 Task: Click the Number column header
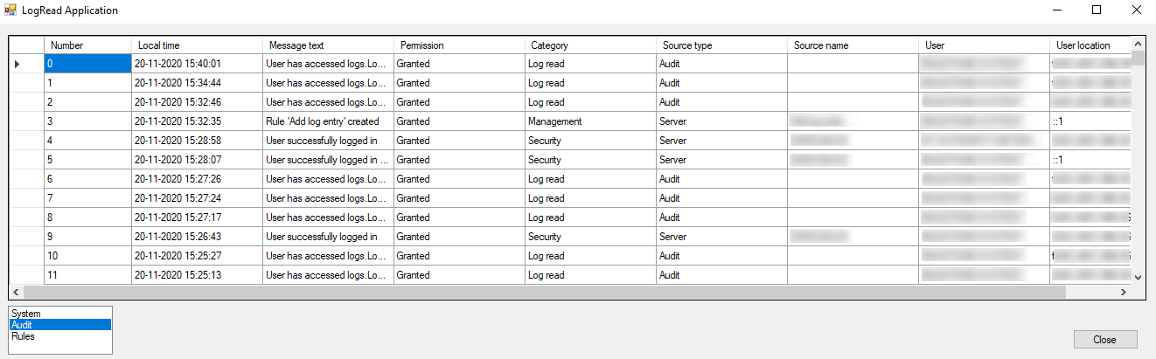pos(87,45)
